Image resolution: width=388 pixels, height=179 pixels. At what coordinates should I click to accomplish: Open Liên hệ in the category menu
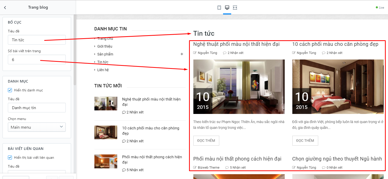pyautogui.click(x=103, y=70)
